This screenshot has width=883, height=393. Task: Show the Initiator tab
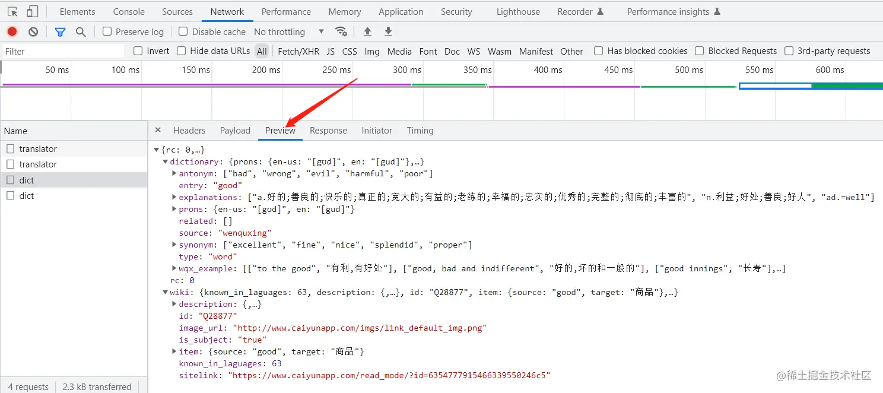377,131
